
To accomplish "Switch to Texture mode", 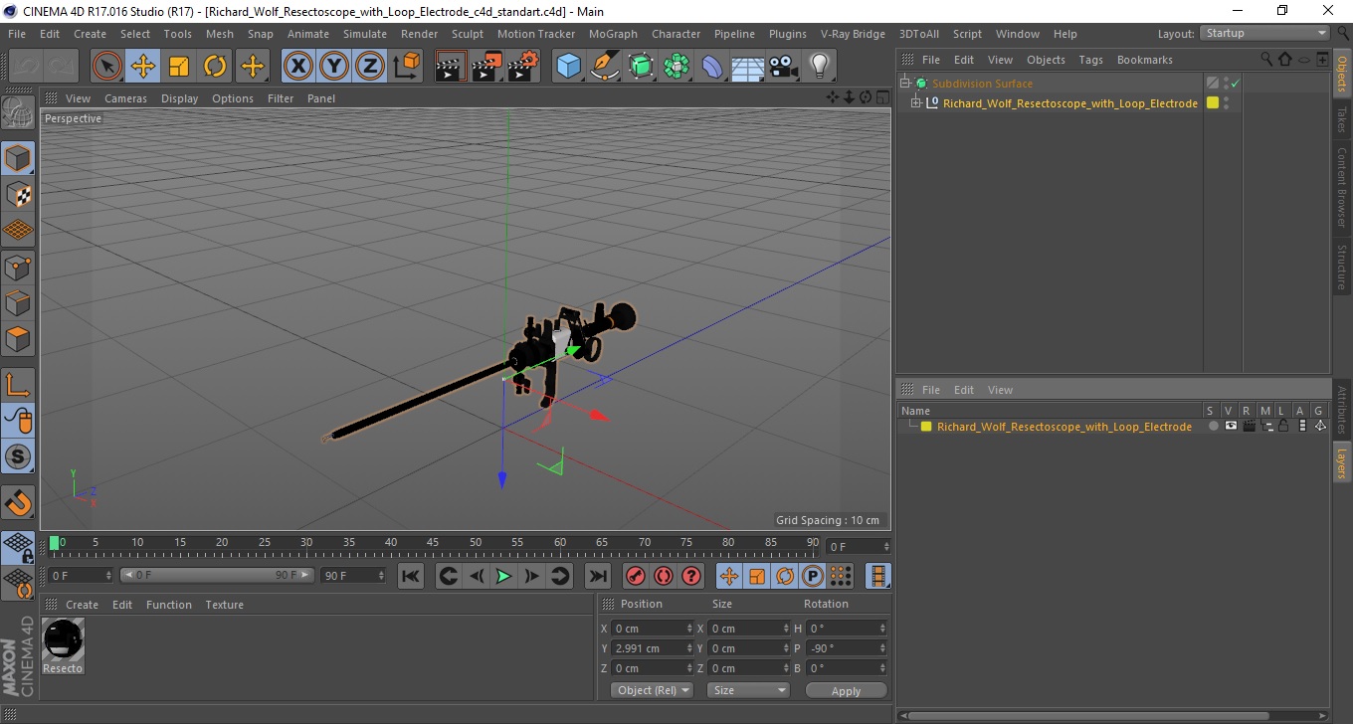I will (x=18, y=195).
